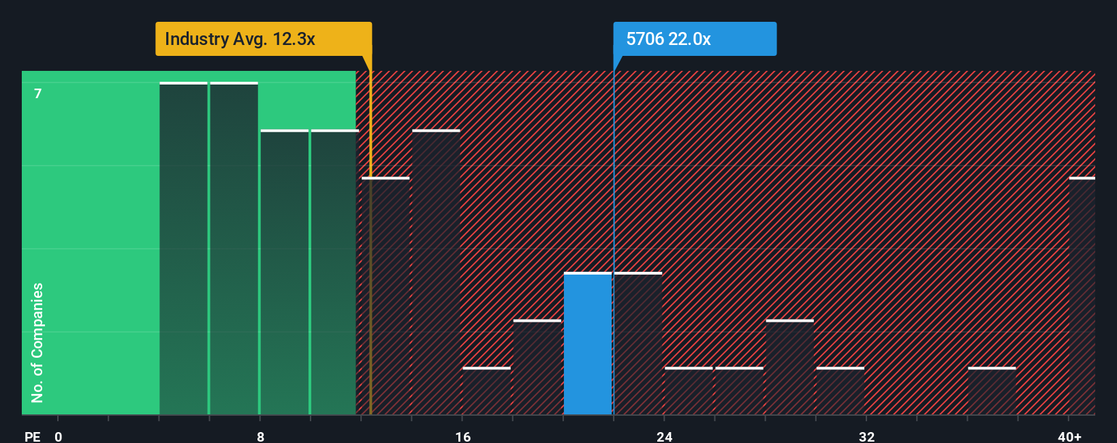Click the x-axis label 40+
This screenshot has width=1117, height=443.
point(1069,436)
